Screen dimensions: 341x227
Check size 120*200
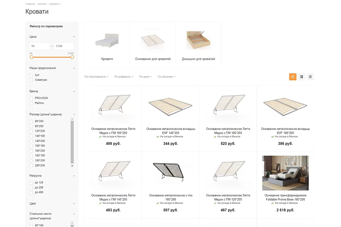click(31, 131)
